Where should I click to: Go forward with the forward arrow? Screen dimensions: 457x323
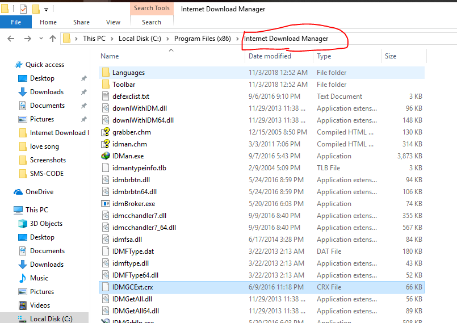click(28, 39)
